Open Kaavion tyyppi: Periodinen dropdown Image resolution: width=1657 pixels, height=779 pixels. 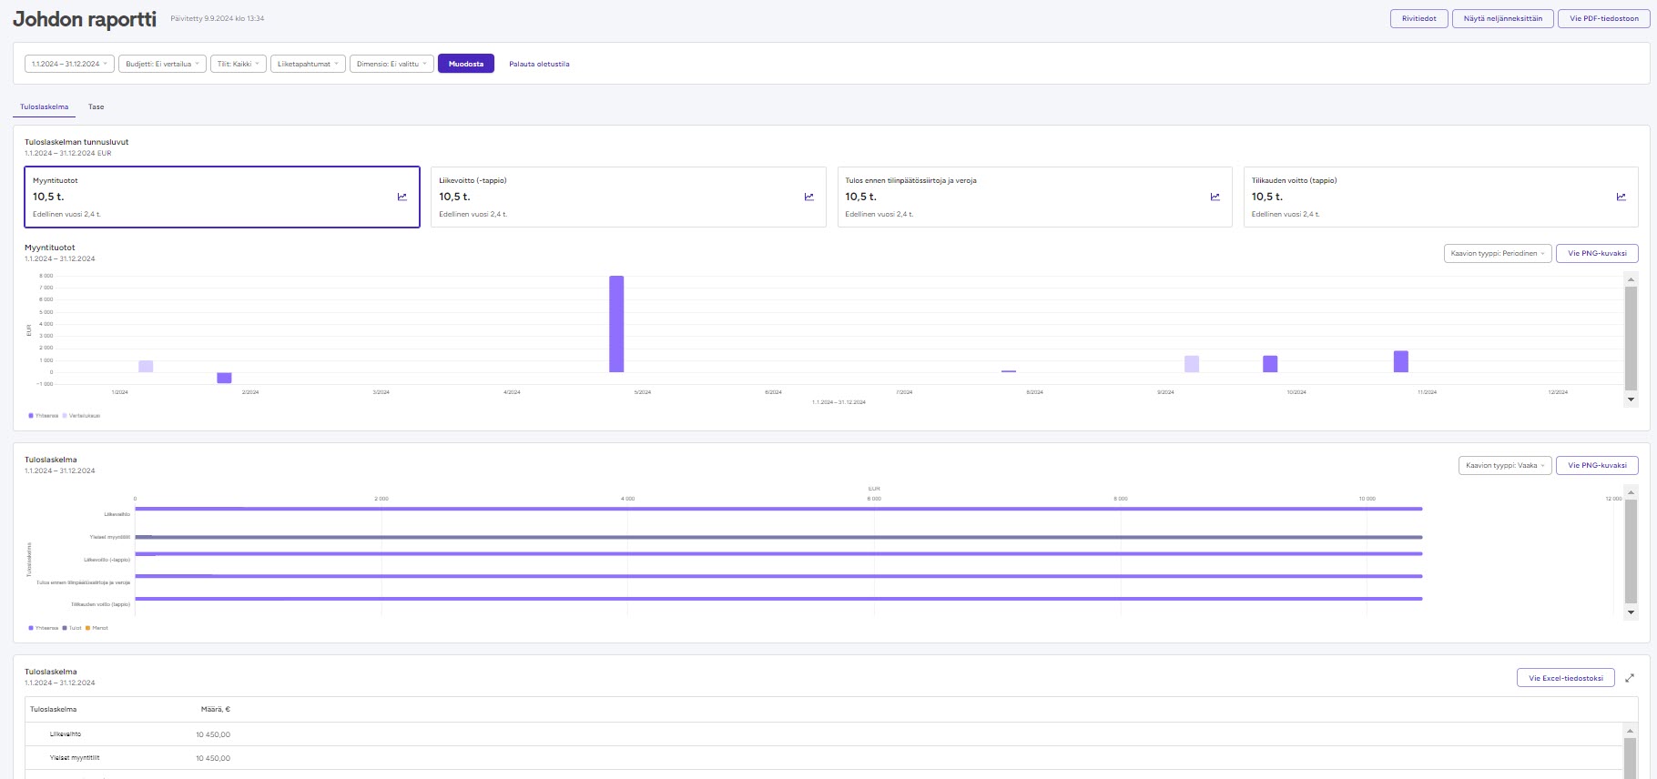[x=1498, y=253]
